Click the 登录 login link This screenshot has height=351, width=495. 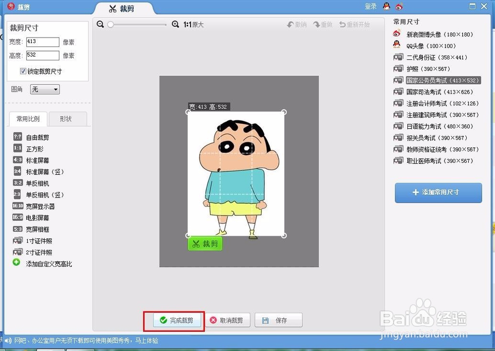371,6
